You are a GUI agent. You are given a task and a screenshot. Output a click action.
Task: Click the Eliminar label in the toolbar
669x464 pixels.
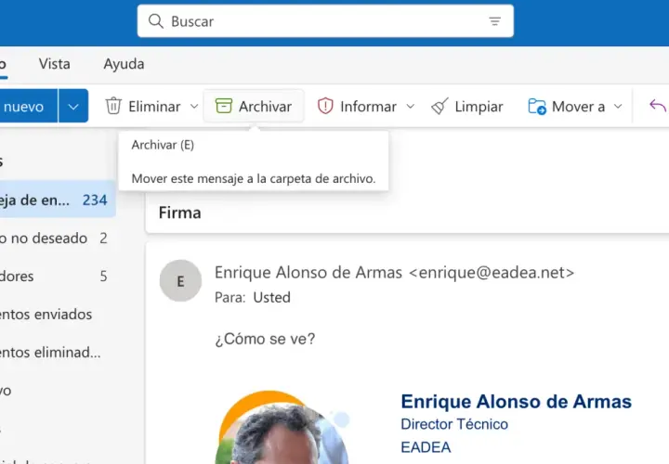(154, 106)
